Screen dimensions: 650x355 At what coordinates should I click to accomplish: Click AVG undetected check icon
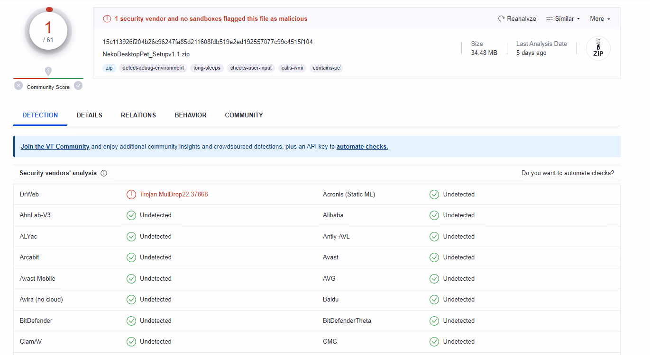point(434,279)
